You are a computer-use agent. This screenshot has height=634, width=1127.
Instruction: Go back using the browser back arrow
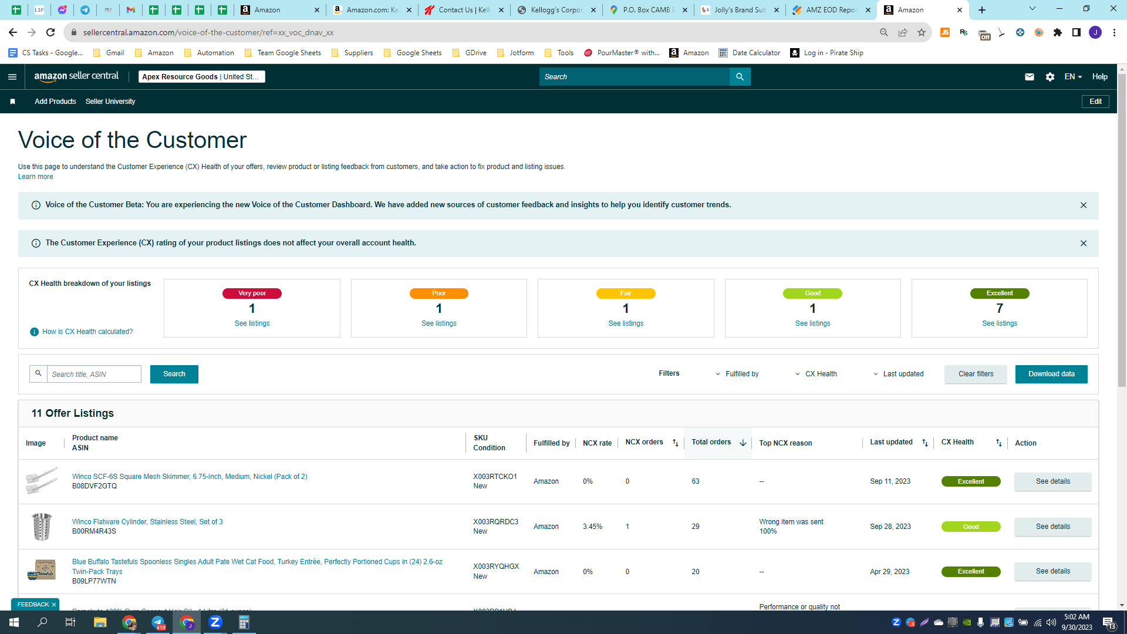13,33
